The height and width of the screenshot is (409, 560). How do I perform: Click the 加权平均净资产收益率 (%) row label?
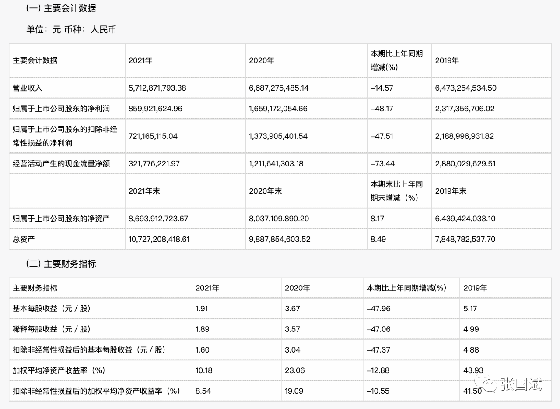pos(59,370)
